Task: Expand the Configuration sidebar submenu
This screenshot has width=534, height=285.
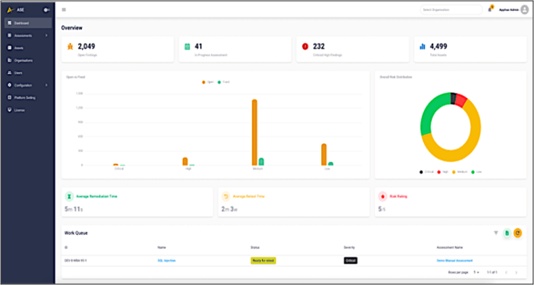Action: pos(46,85)
